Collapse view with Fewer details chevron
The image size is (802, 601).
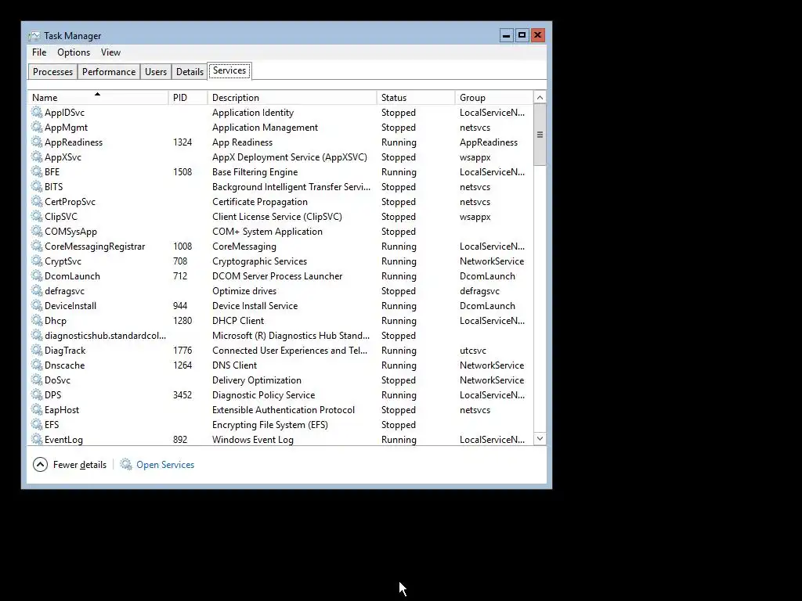point(41,464)
